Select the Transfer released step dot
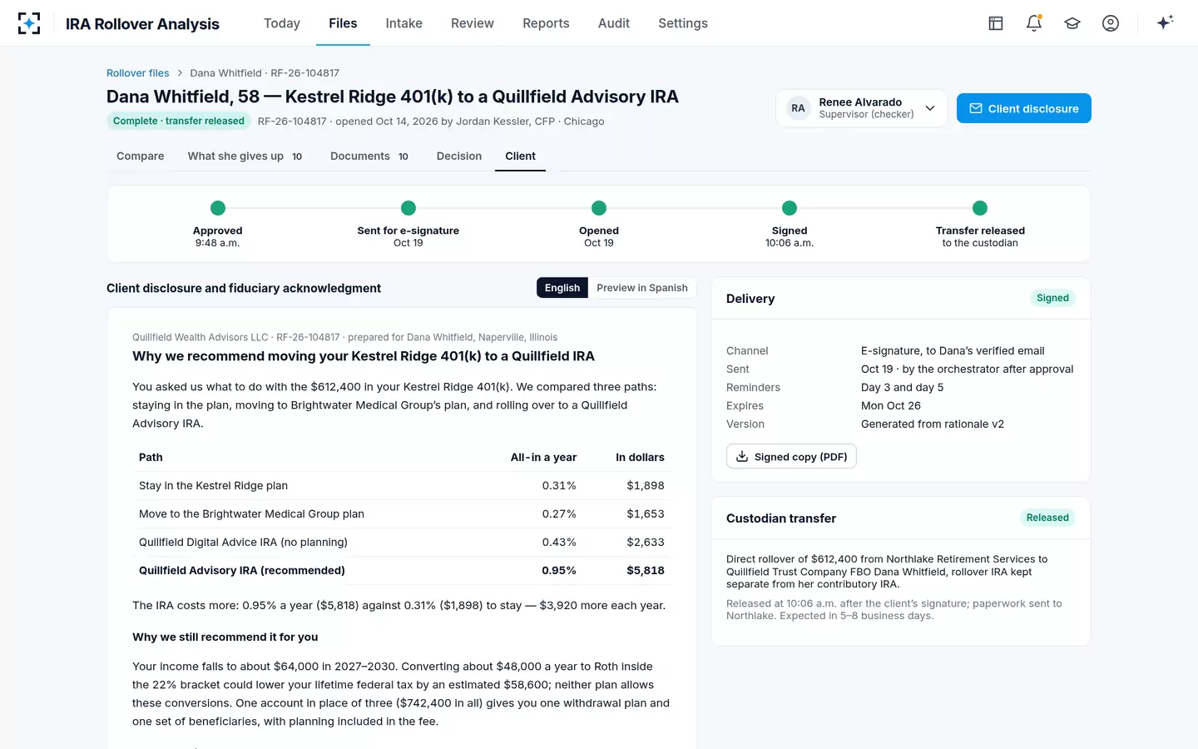This screenshot has height=749, width=1198. [980, 208]
